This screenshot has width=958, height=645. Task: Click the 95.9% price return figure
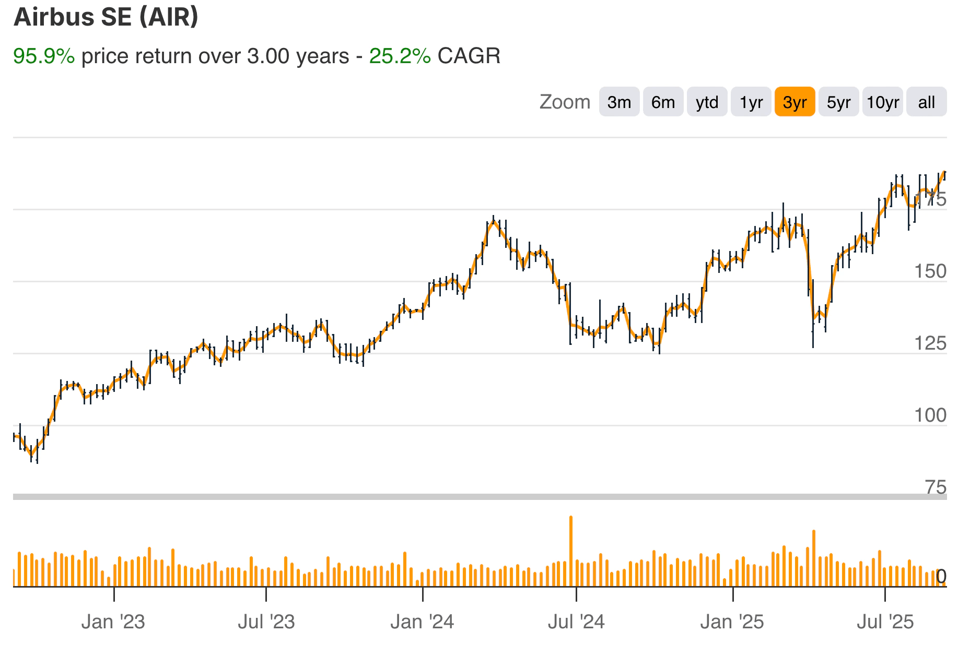[x=44, y=56]
